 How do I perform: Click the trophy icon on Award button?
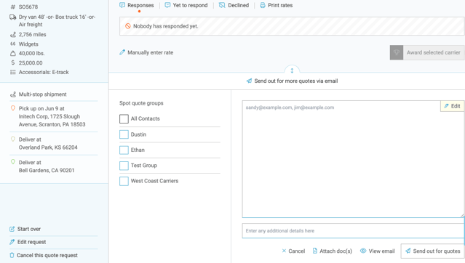pos(397,52)
